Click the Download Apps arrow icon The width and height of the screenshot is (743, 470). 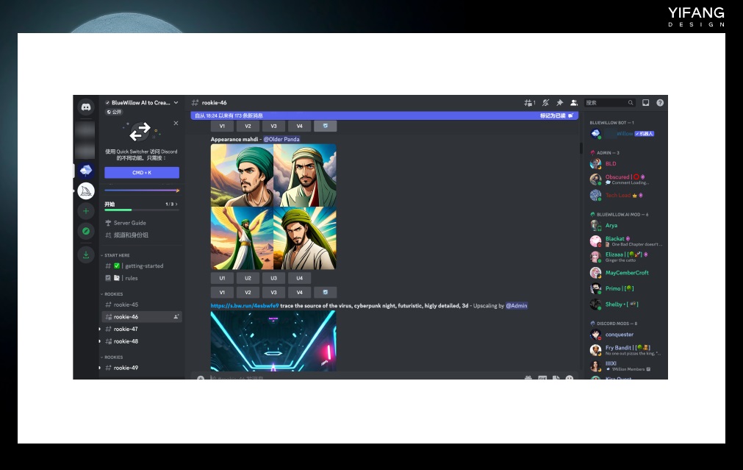tap(86, 255)
